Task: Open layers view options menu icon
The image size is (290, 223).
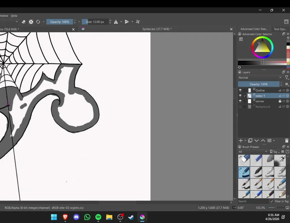Action: (287, 84)
